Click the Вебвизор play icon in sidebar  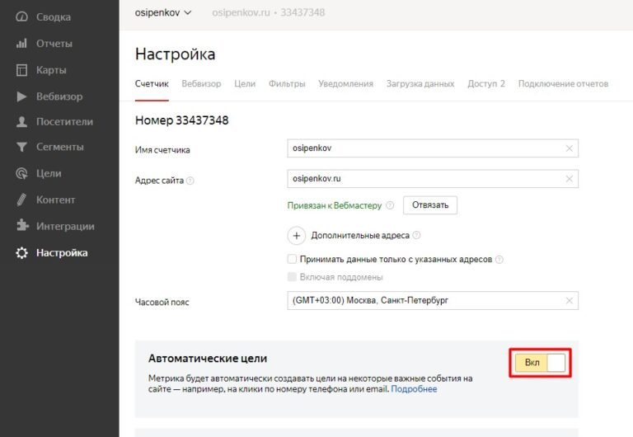point(21,96)
